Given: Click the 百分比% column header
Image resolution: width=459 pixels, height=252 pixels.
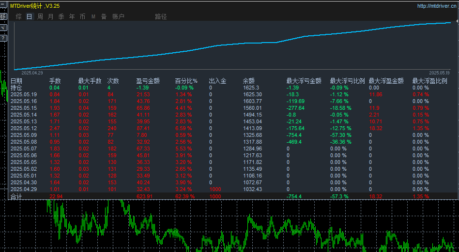Looking at the screenshot, I should point(186,81).
